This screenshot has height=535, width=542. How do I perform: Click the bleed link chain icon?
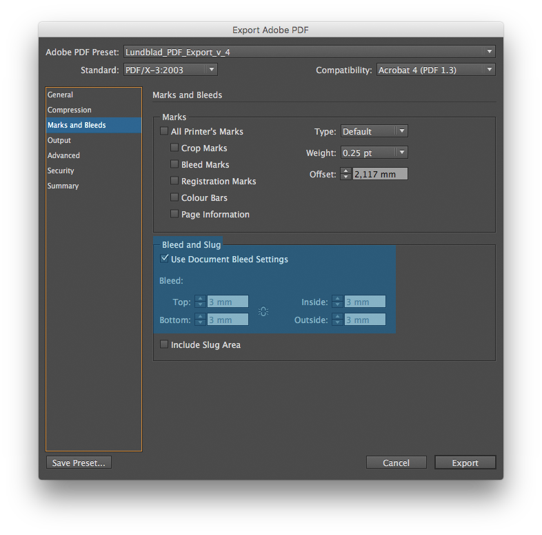[x=263, y=311]
